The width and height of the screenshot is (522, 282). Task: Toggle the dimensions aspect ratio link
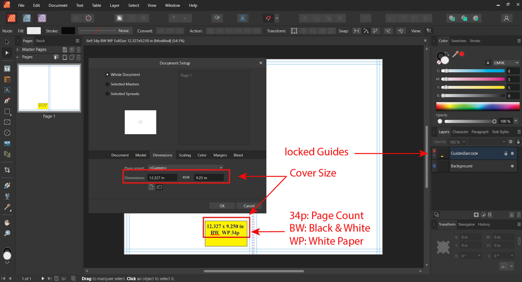point(186,177)
